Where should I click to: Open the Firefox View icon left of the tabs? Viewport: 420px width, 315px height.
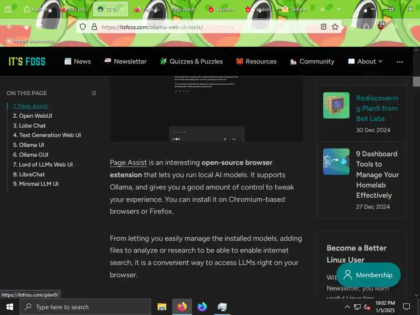[x=8, y=9]
